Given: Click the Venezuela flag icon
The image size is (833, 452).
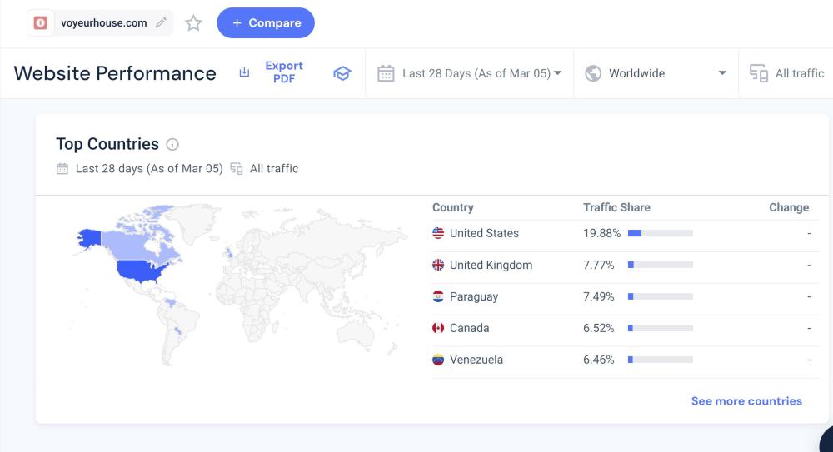Looking at the screenshot, I should click(438, 360).
